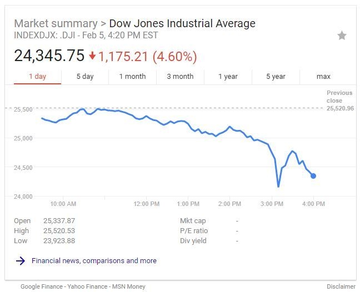The height and width of the screenshot is (292, 360).
Task: Select the 5 year tab
Action: (x=276, y=77)
